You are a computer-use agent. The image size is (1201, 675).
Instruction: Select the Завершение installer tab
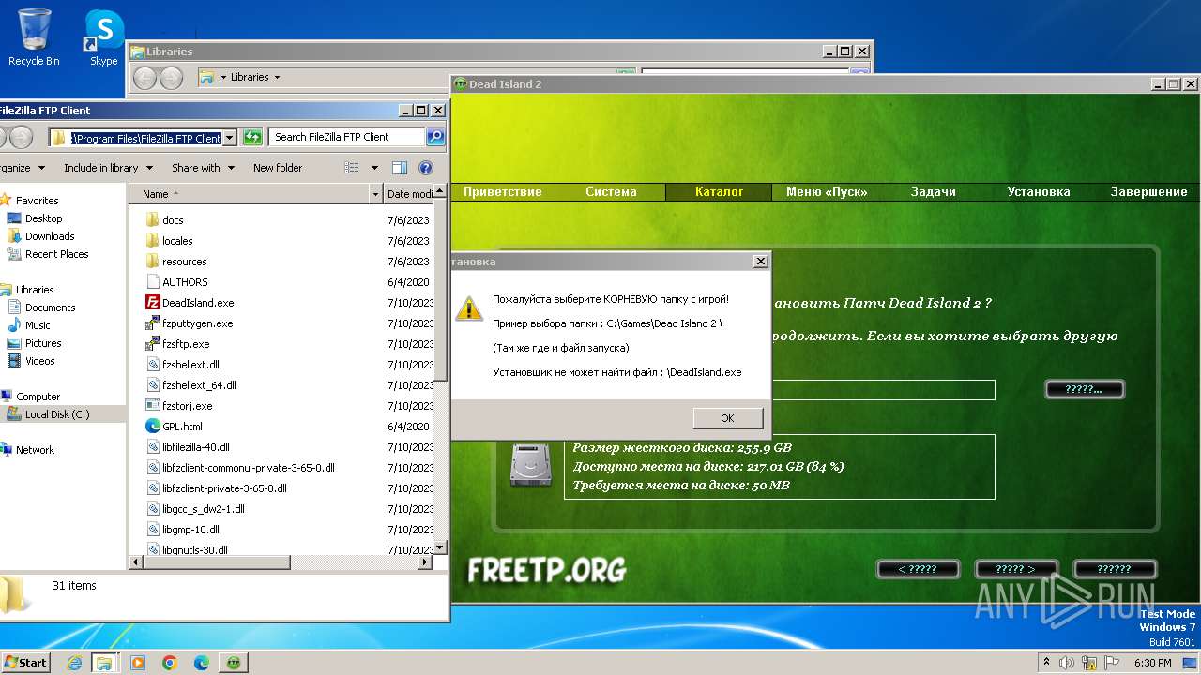click(x=1148, y=191)
